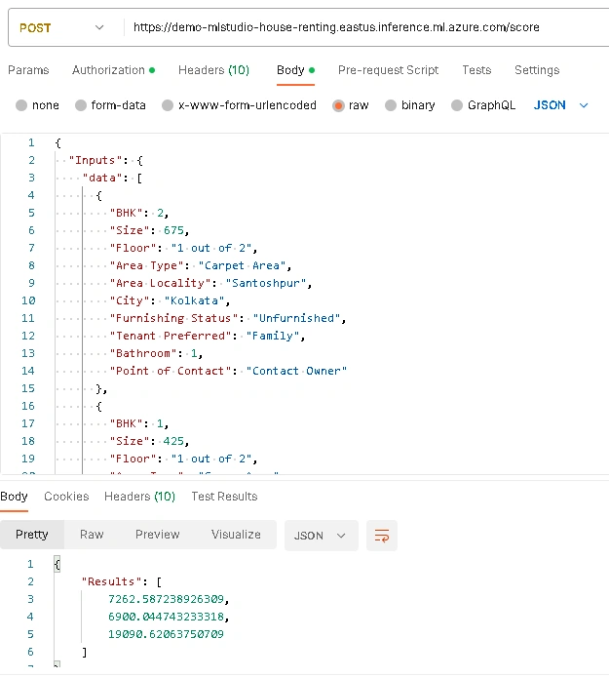Switch to the Raw response view
Image resolution: width=609 pixels, height=679 pixels.
(92, 535)
